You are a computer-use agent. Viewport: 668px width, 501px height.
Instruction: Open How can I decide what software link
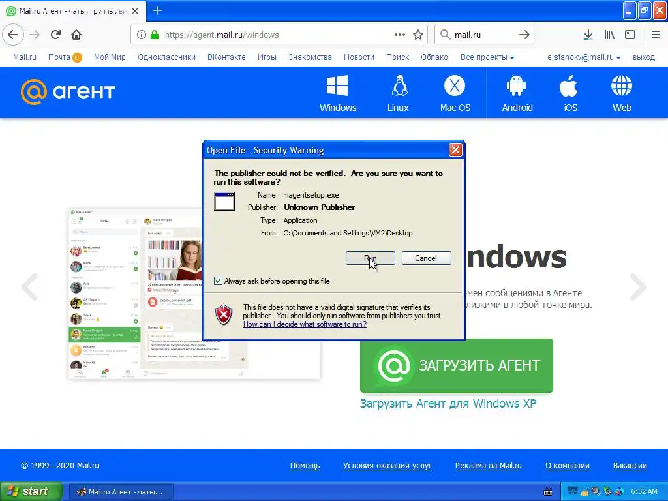305,324
